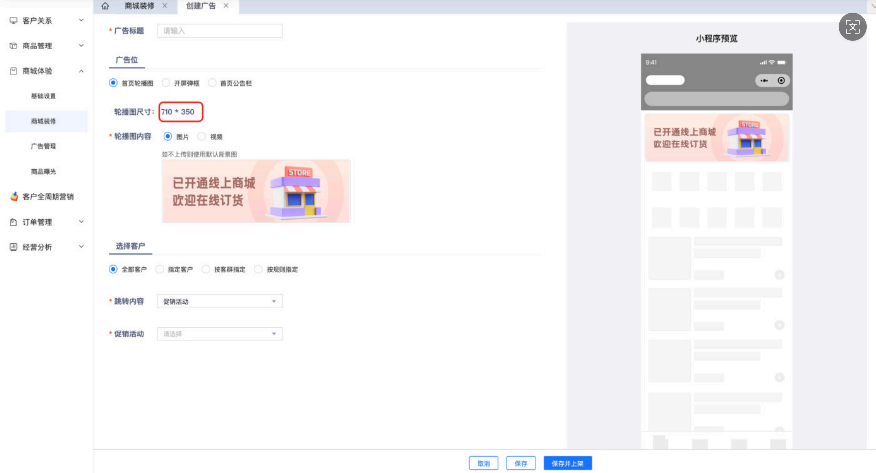Screen dimensions: 876x473
Task: Click the 订单管理 clipboard icon
Action: (14, 222)
